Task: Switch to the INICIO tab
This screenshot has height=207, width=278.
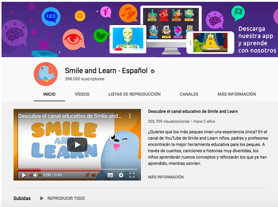Action: click(x=49, y=94)
